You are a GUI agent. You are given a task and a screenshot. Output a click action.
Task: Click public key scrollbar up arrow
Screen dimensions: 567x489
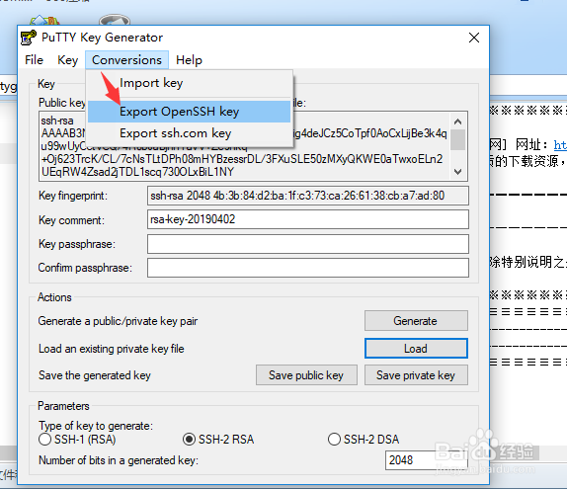click(457, 122)
